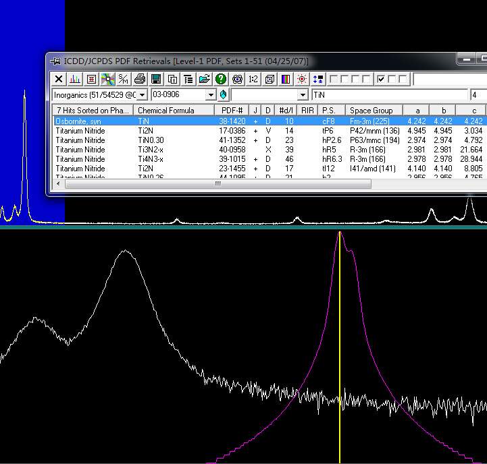Click the red sun-shaped toolbar icon
The width and height of the screenshot is (487, 464).
(x=302, y=79)
